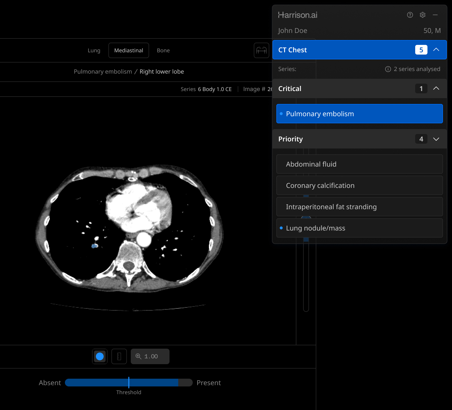Open the Coronary calcification finding
This screenshot has height=410, width=452.
[359, 186]
